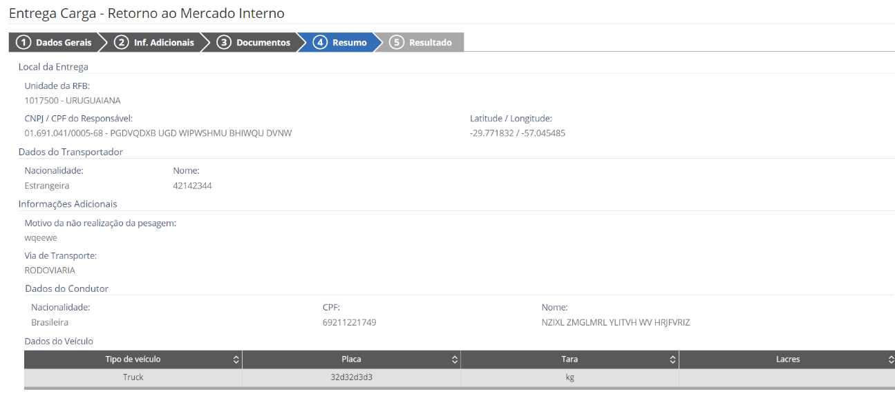Click the driver CPF 69211221749
895x396 pixels.
(350, 322)
